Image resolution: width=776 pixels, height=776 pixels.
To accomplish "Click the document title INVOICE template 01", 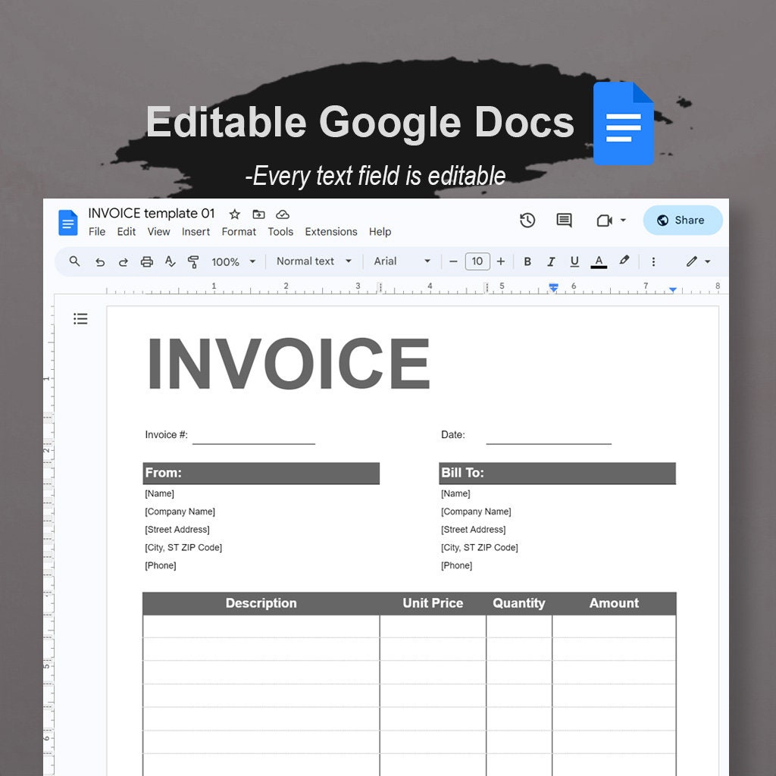I will point(152,213).
